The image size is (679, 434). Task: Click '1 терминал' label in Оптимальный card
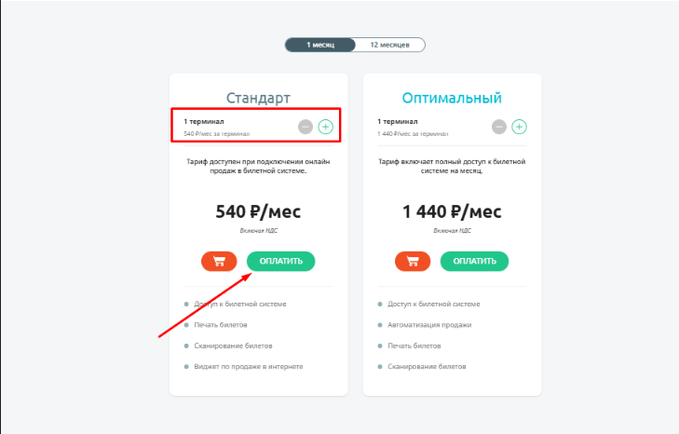[398, 121]
